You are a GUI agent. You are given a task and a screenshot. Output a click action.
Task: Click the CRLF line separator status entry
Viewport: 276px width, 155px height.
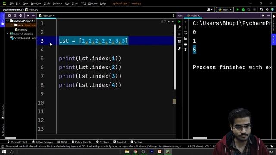[208, 146]
